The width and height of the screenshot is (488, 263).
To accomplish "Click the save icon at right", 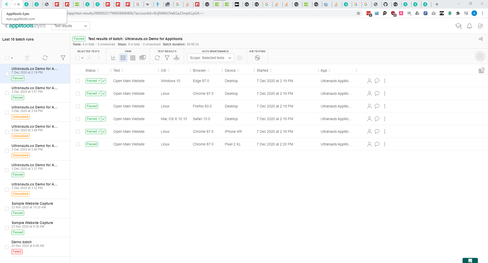I will [x=480, y=56].
